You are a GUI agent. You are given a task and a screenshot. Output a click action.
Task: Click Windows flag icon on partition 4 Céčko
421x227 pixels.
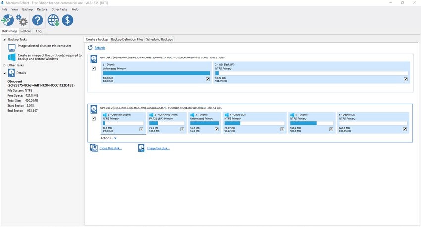coord(227,114)
